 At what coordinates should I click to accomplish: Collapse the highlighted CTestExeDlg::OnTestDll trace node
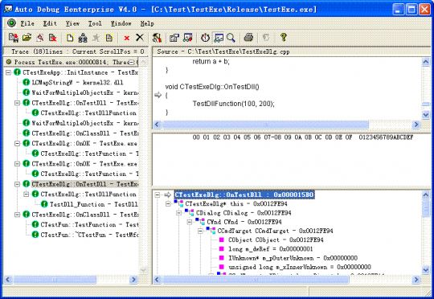click(17, 184)
